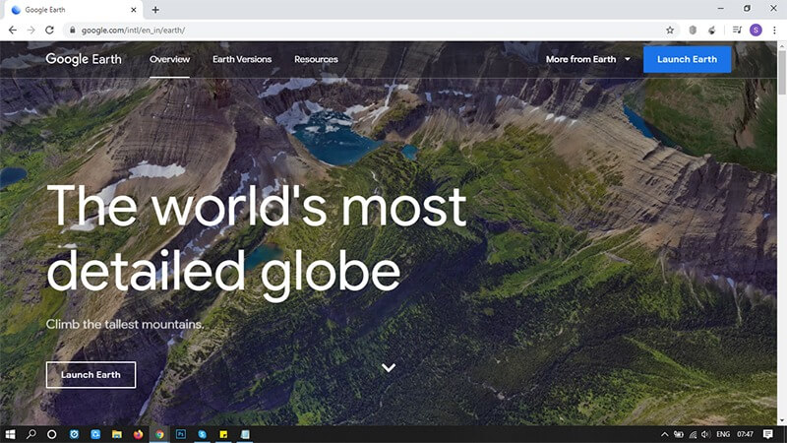The image size is (787, 443).
Task: Open Firefox from the taskbar
Action: (138, 434)
